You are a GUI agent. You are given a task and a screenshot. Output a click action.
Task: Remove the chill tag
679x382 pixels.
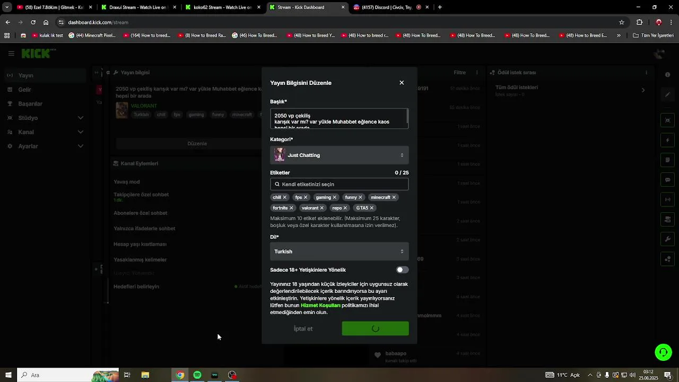coord(285,197)
